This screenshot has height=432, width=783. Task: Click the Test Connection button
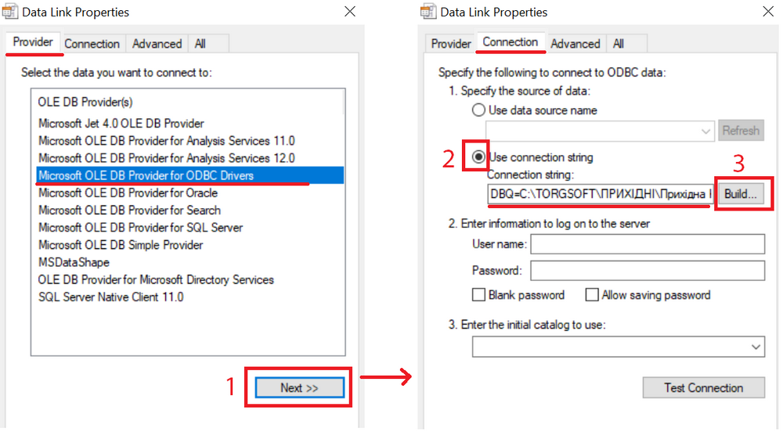pos(703,387)
